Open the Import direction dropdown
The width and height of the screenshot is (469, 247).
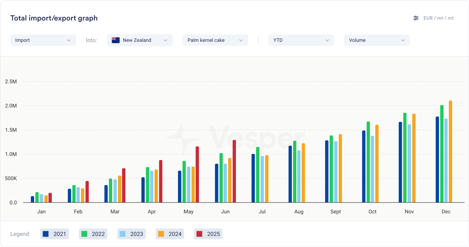43,40
